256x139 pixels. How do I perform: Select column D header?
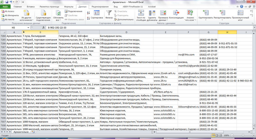[x=126, y=32]
